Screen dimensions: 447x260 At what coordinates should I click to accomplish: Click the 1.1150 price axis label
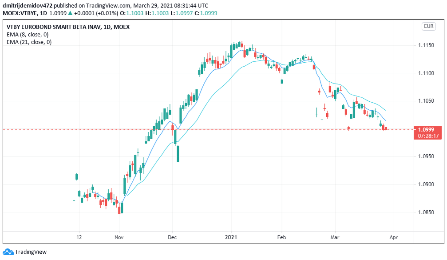click(x=426, y=45)
